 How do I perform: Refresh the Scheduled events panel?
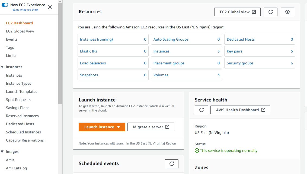tap(172, 164)
